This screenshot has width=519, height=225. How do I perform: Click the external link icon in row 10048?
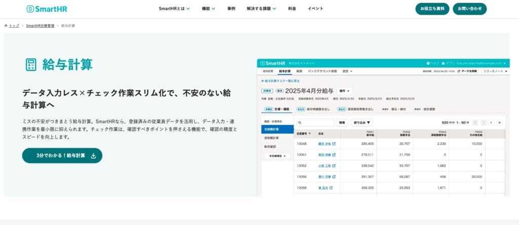tap(334, 143)
